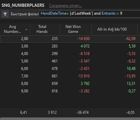Click the SNG_NUMBERPLAERS report title
140x120 pixels.
point(23,5)
